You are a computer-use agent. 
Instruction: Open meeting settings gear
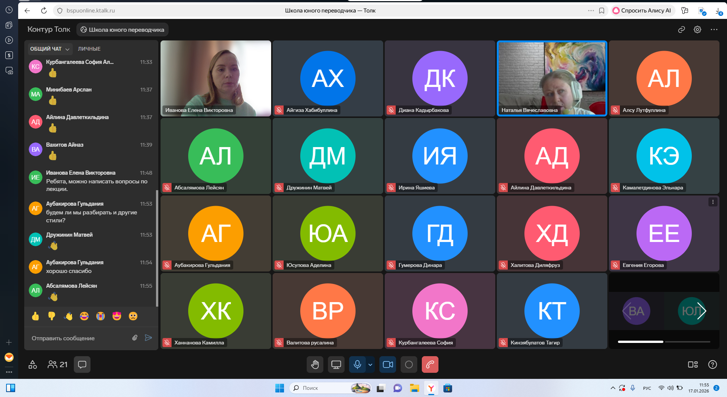coord(697,29)
